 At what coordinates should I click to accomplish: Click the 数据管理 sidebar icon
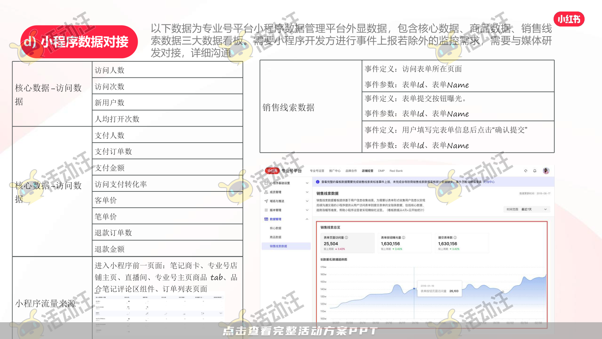pyautogui.click(x=266, y=219)
